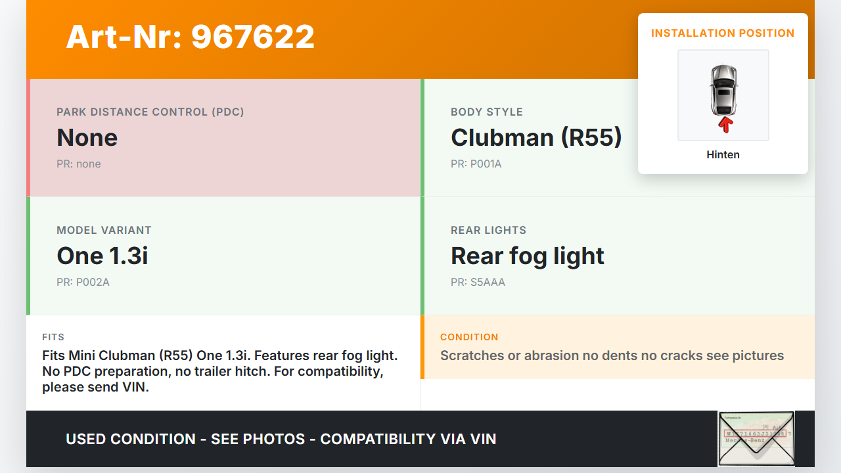This screenshot has width=841, height=473.
Task: Click the PR: none text
Action: pos(79,164)
